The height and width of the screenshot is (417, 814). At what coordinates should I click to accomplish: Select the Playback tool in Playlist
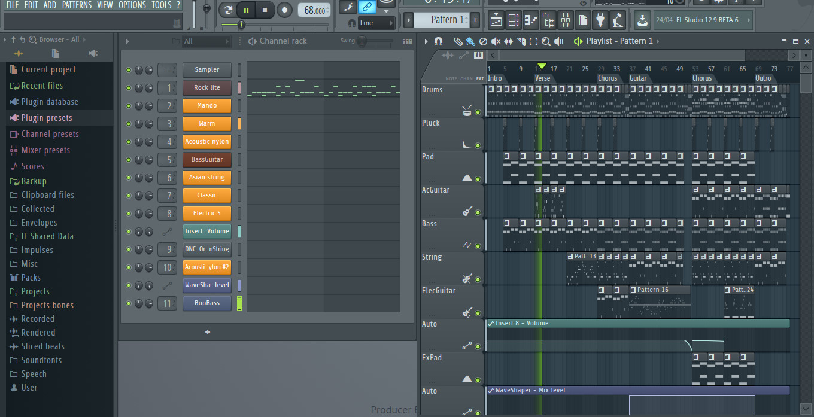558,41
